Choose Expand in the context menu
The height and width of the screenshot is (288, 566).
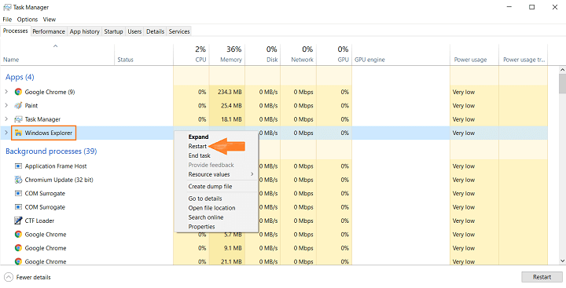(198, 137)
